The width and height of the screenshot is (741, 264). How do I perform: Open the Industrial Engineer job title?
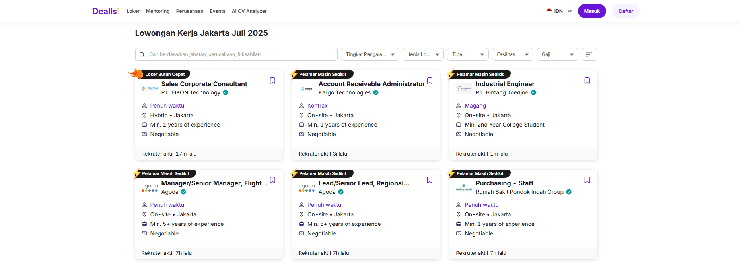click(x=505, y=84)
